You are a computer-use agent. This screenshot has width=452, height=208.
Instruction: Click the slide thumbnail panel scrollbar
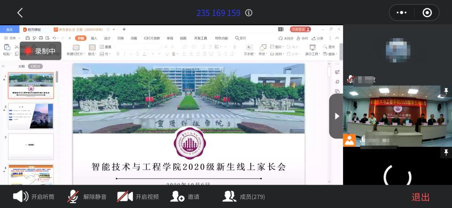(57, 77)
